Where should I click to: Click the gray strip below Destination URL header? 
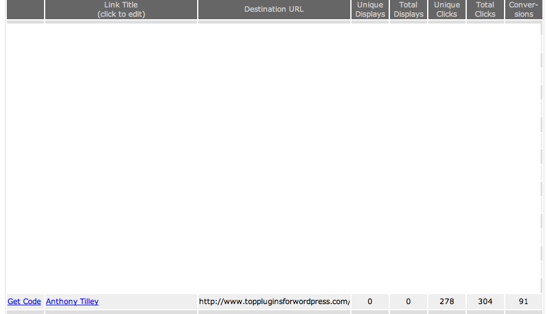tap(274, 22)
